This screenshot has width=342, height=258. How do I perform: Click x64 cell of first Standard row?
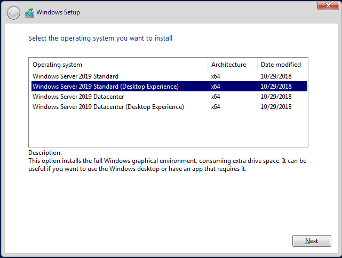coord(216,76)
